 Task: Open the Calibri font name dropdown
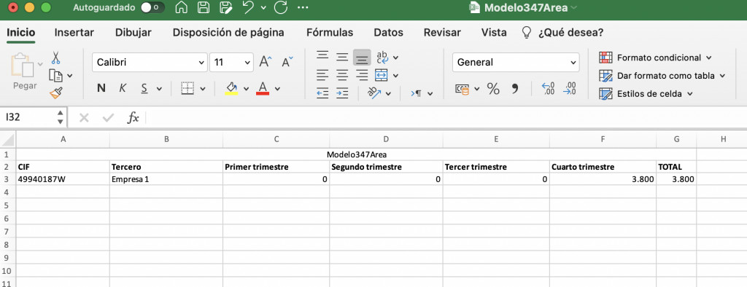[x=150, y=63]
